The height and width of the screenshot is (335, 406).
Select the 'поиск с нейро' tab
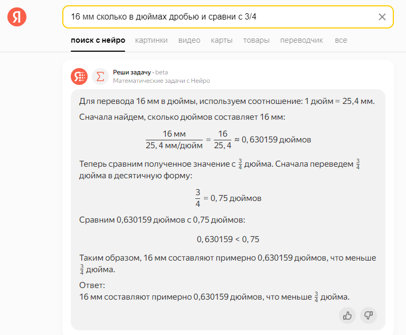[98, 40]
